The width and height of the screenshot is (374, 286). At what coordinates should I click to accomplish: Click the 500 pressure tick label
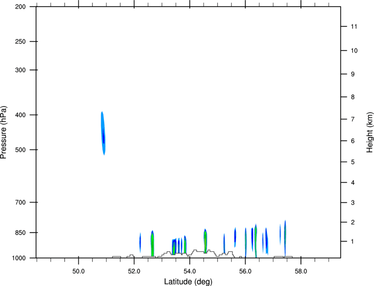pos(20,150)
